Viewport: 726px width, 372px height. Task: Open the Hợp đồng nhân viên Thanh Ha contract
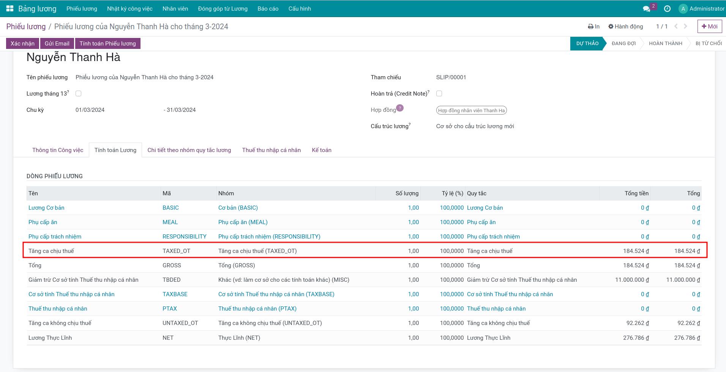click(472, 110)
